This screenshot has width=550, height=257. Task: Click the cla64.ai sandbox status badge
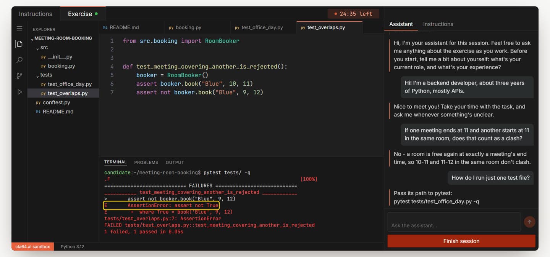point(32,247)
